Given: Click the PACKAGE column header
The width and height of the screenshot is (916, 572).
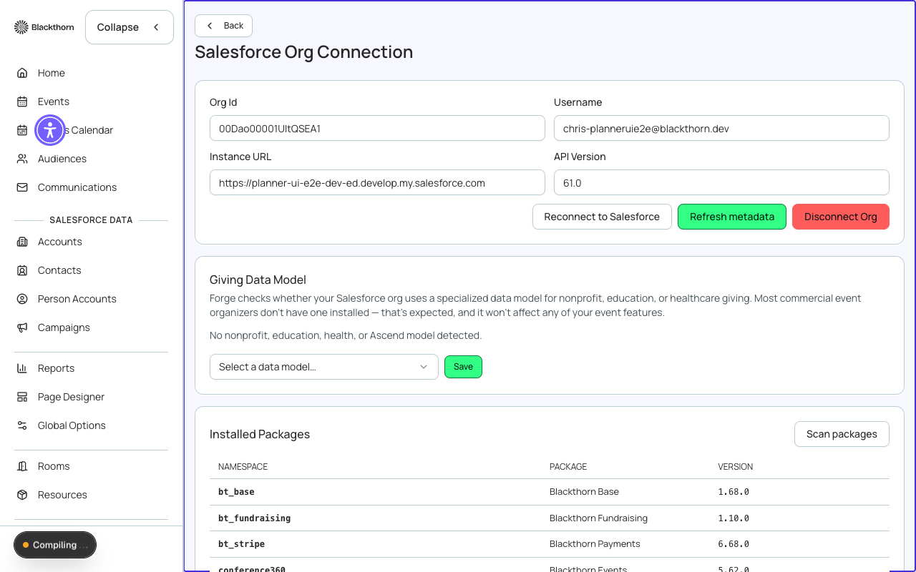Looking at the screenshot, I should [x=568, y=467].
